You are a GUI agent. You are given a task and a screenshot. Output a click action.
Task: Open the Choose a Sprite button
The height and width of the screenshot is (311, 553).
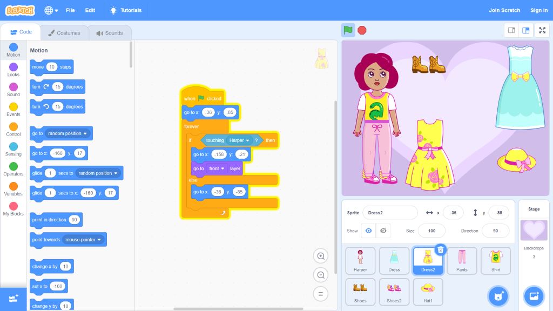click(x=498, y=296)
